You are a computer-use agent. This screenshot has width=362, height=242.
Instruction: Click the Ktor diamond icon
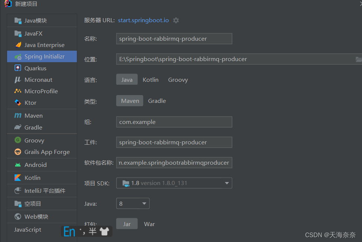[x=18, y=102]
